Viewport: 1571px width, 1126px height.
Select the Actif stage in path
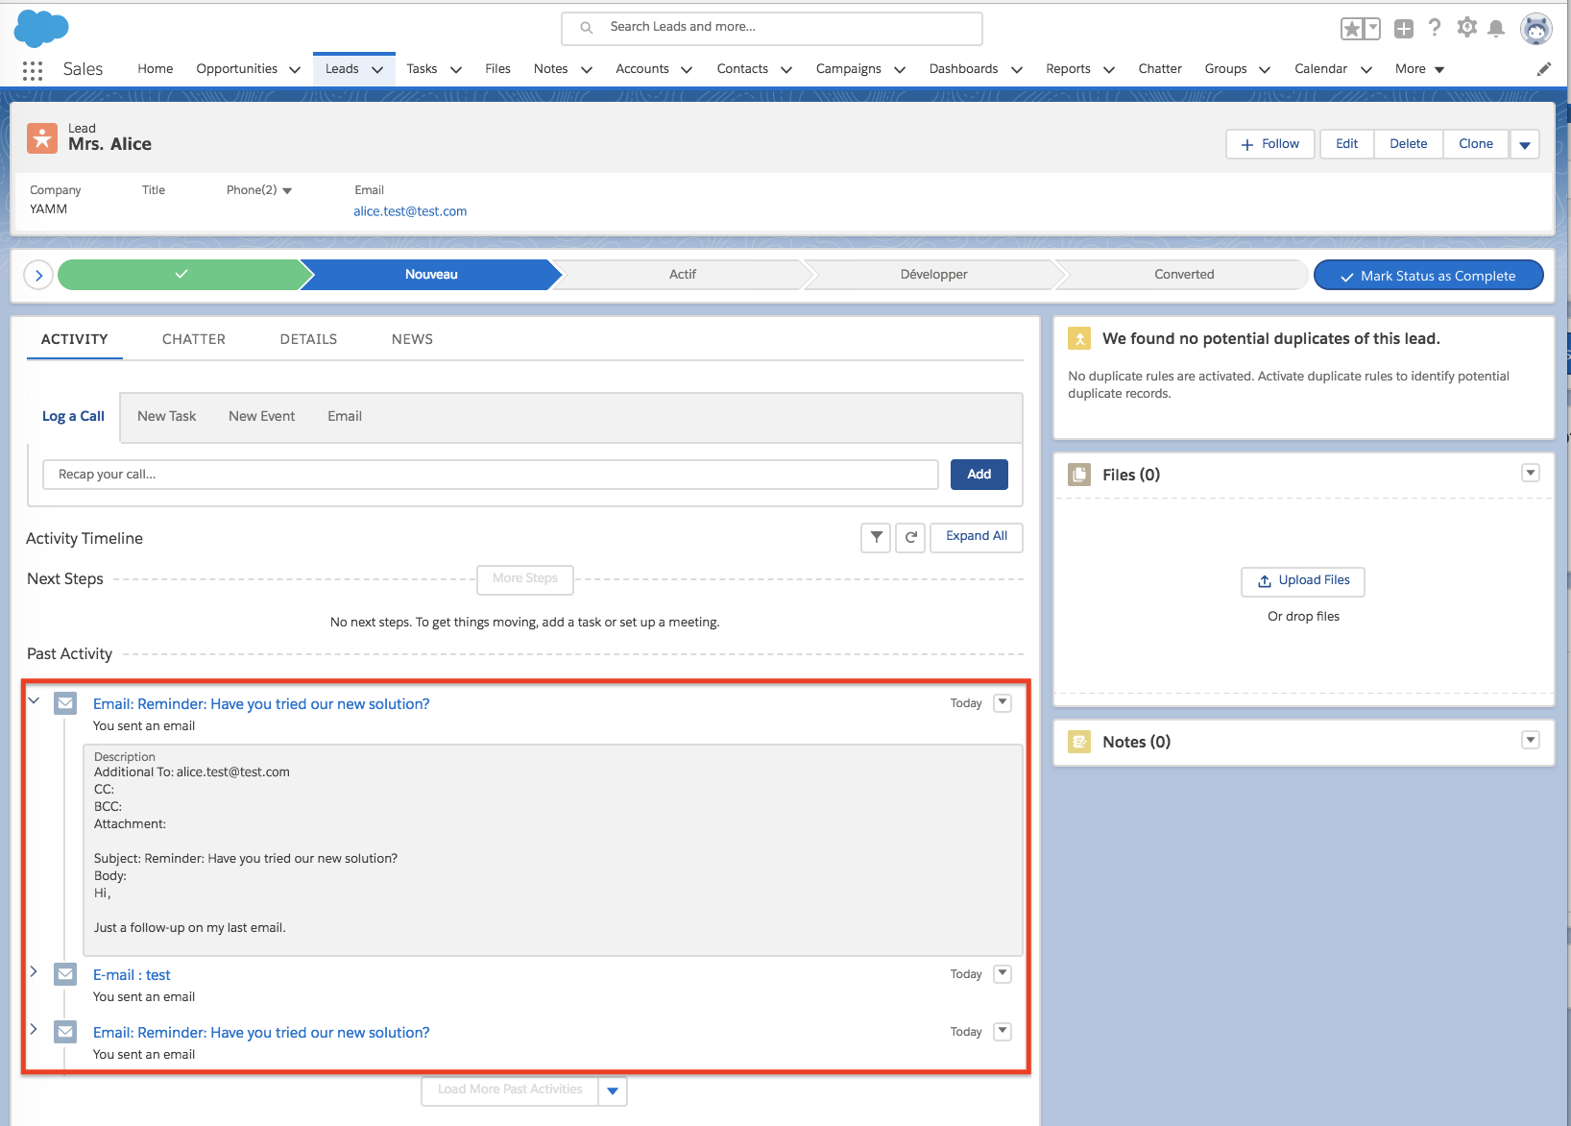coord(682,275)
